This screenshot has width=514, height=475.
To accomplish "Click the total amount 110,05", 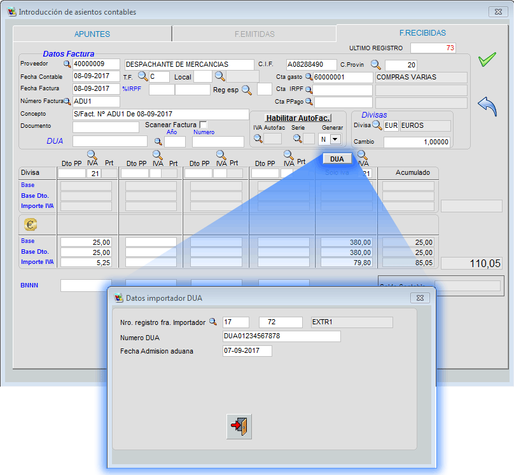I will [x=471, y=263].
